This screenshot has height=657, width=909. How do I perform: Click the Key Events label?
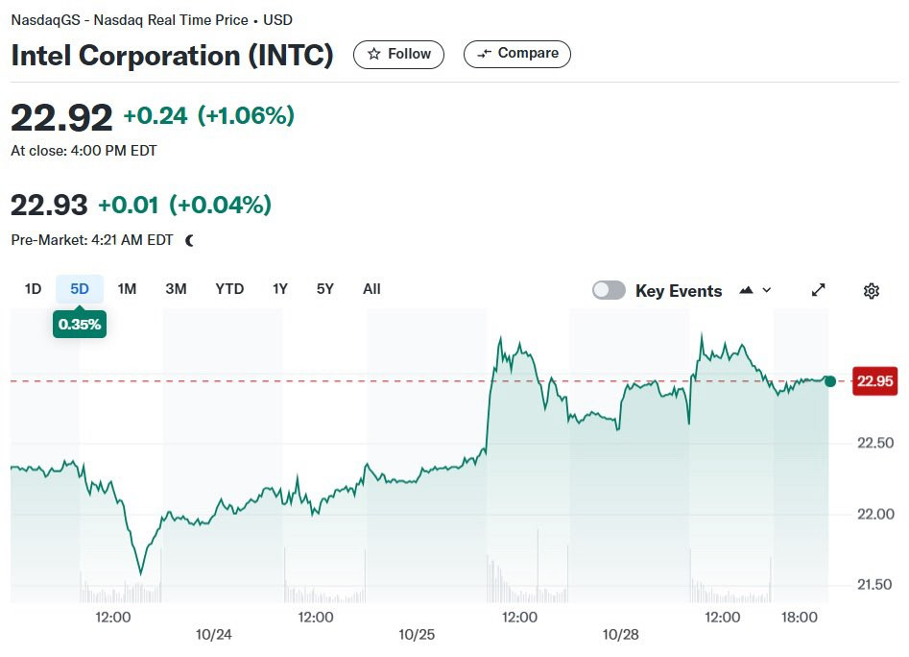679,291
